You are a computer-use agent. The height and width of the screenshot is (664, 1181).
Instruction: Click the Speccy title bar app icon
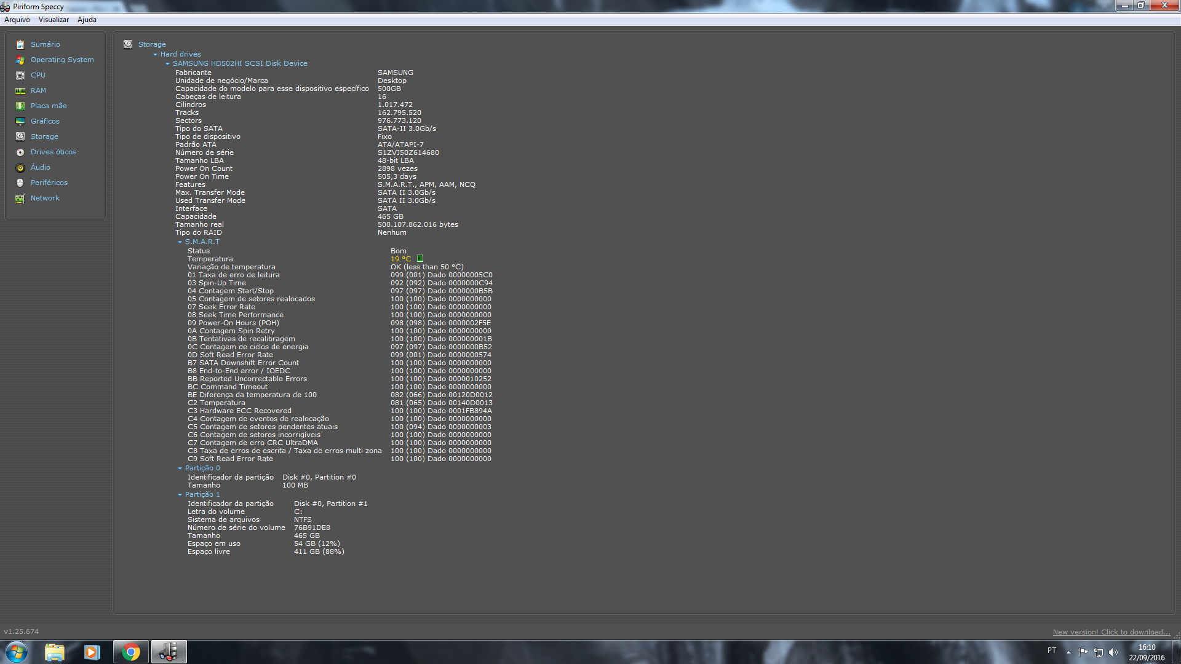point(5,7)
